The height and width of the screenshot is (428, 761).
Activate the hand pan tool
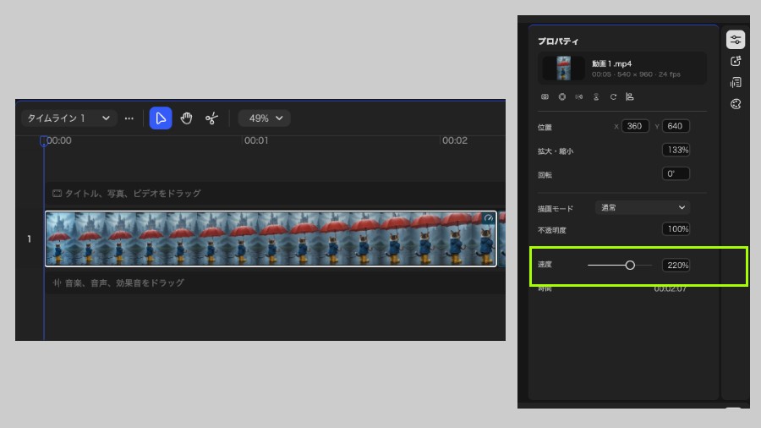pyautogui.click(x=186, y=118)
